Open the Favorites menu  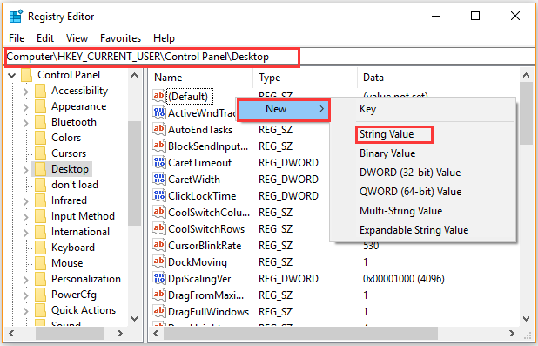click(120, 38)
